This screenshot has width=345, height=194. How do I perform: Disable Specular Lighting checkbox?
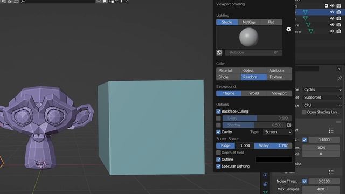tap(218, 167)
